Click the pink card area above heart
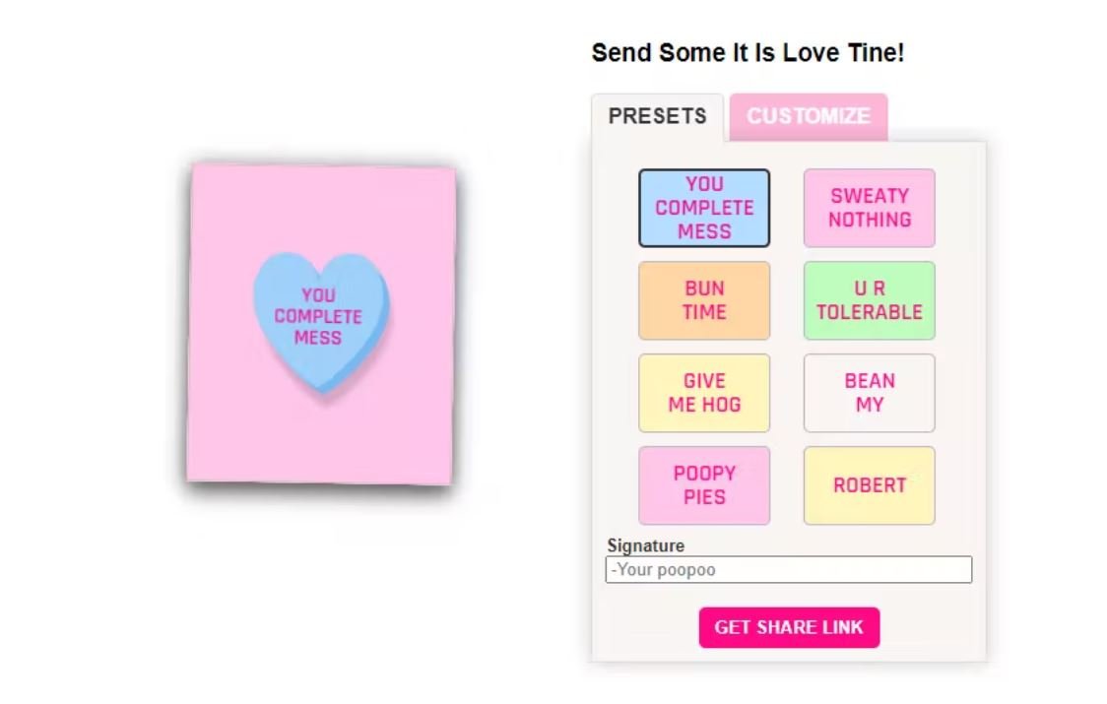The image size is (1107, 704). coord(322,209)
